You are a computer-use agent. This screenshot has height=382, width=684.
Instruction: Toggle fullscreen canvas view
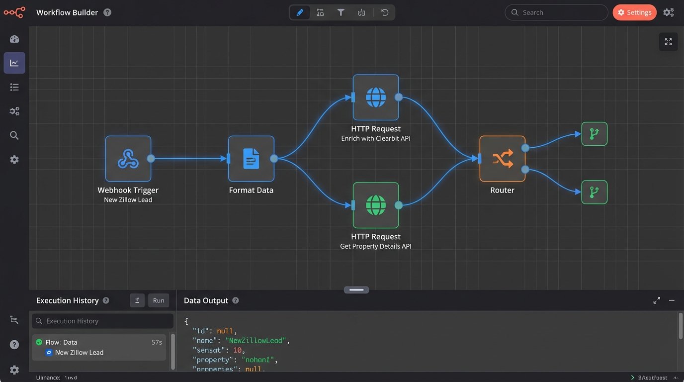tap(668, 42)
